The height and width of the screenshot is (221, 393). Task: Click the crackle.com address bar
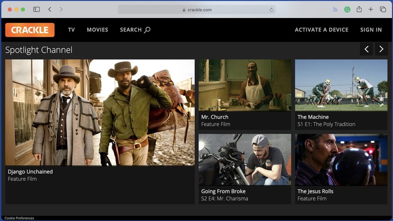[x=197, y=10]
